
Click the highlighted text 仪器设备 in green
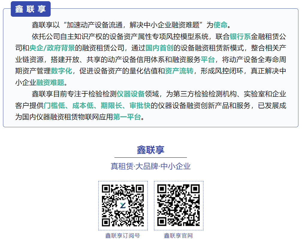pos(131,94)
